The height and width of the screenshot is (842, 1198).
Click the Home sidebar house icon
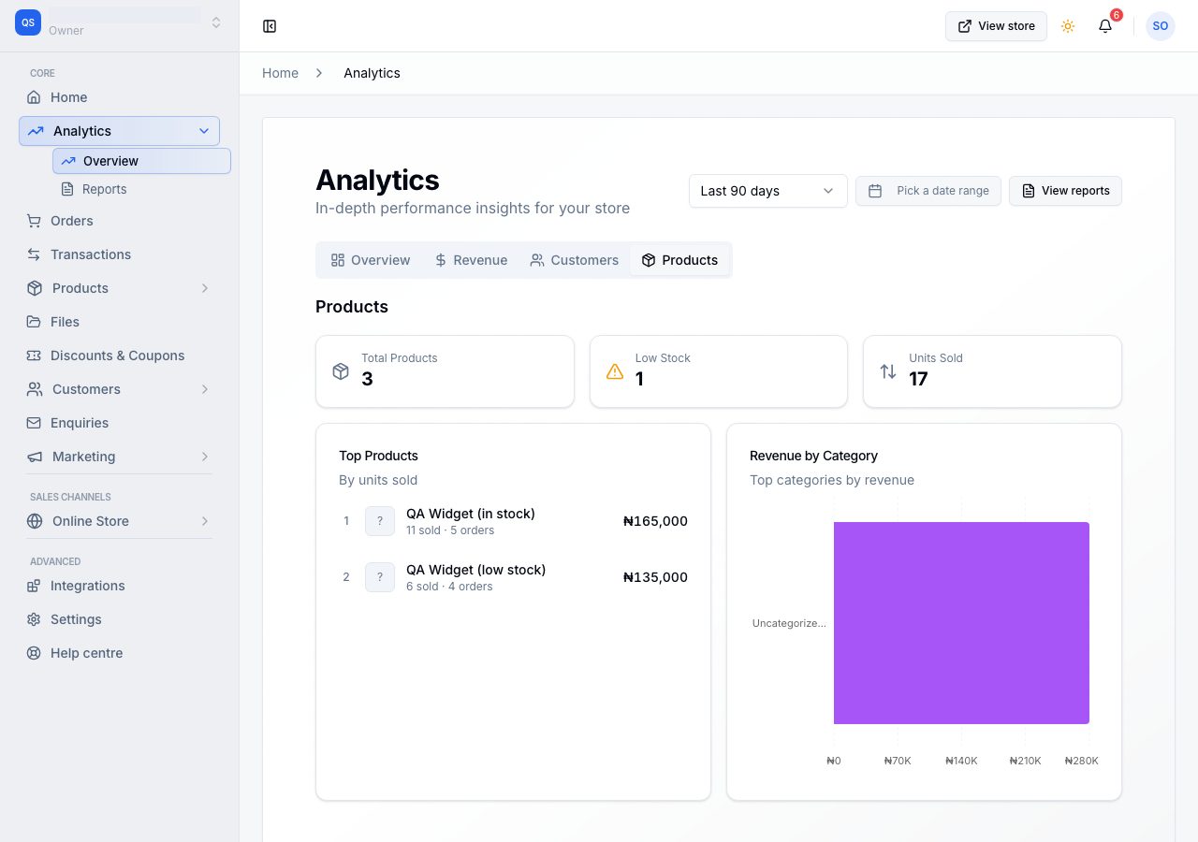tap(34, 97)
